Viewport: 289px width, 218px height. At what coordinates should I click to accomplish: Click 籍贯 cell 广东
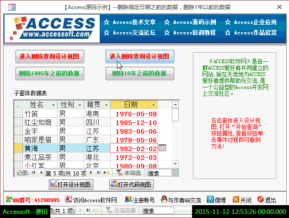(97, 140)
